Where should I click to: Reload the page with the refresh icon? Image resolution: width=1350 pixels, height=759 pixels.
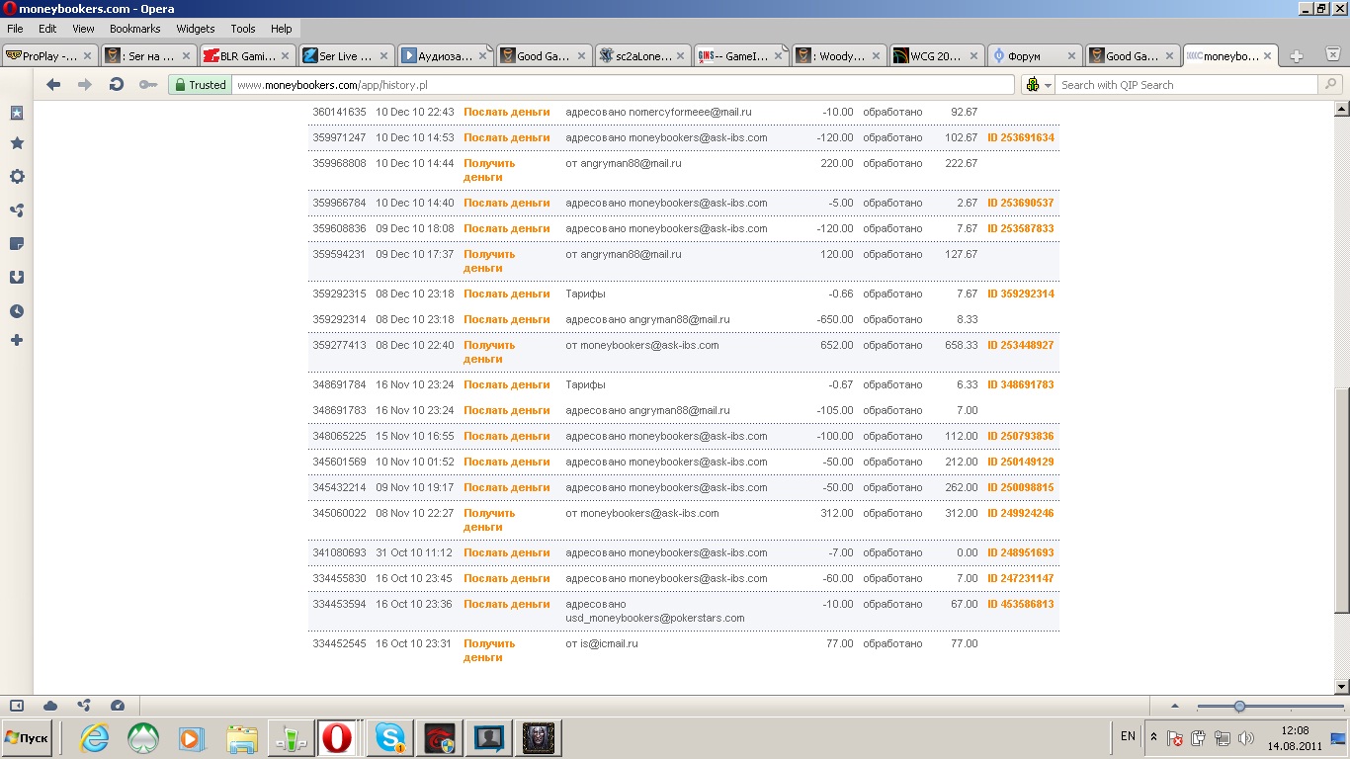117,85
